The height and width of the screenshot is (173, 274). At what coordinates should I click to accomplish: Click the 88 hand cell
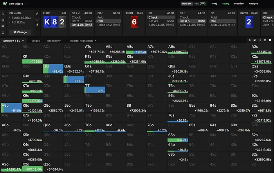[x=136, y=108]
